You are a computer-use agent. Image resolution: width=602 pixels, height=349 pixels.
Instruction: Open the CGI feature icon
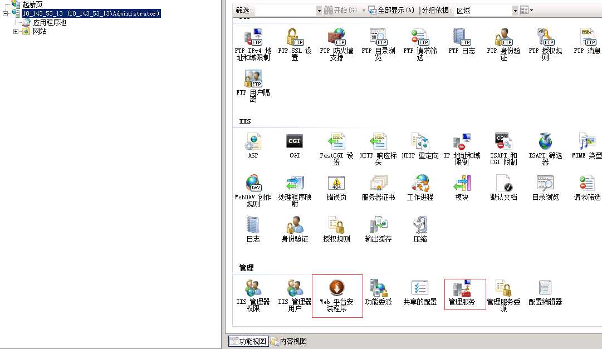295,146
